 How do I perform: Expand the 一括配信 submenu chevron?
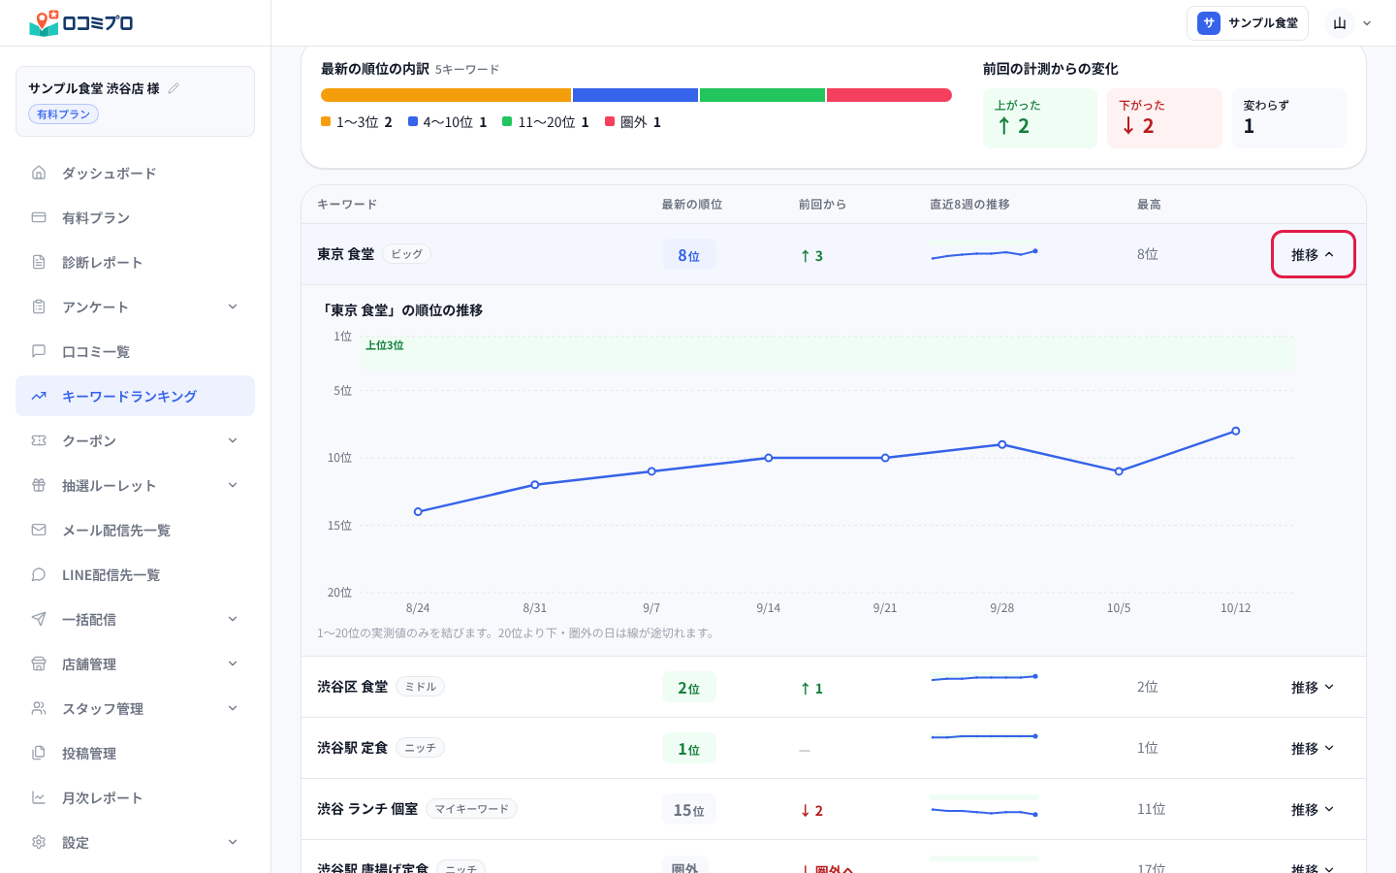click(x=233, y=619)
